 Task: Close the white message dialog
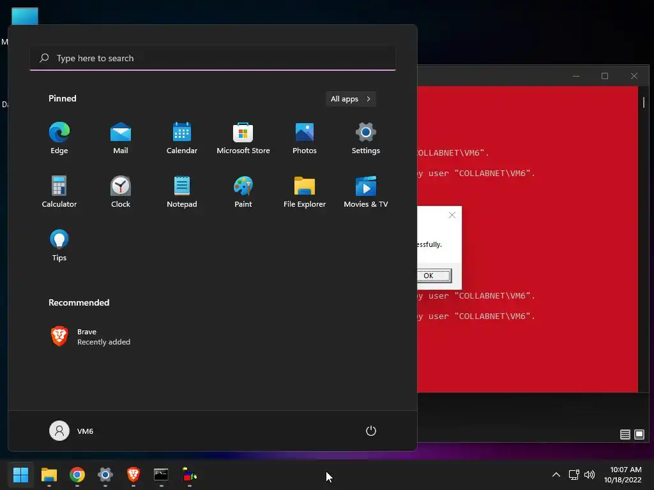coord(452,215)
